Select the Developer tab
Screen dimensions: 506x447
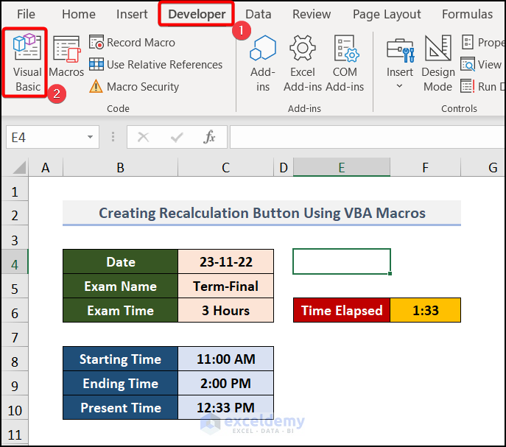197,14
